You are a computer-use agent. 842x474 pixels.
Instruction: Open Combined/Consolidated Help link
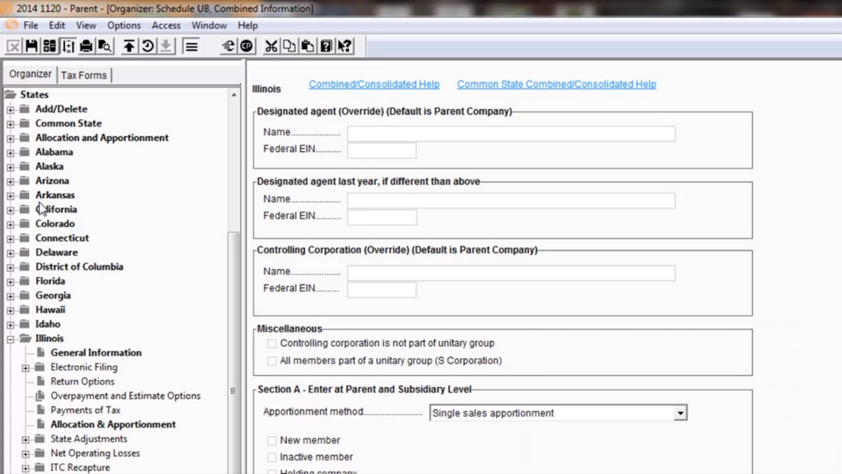click(x=374, y=84)
